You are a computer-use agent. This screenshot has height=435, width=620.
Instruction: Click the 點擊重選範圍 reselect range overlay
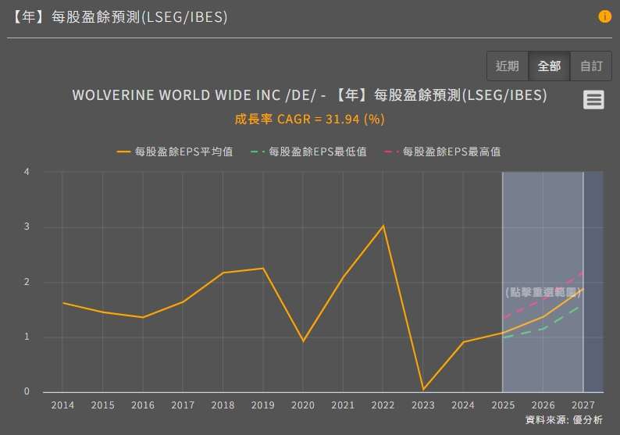[x=543, y=292]
